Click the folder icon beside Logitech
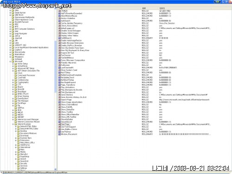Screen dimensions: 232x174 (13, 50)
